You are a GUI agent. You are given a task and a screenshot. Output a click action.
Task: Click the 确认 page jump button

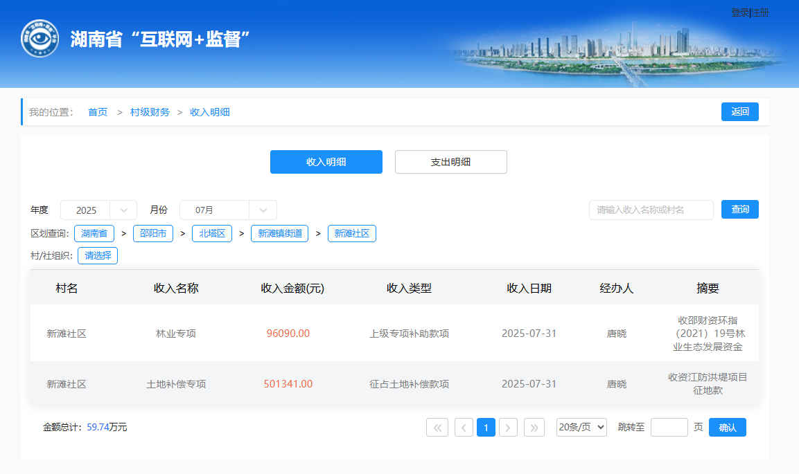pyautogui.click(x=727, y=428)
